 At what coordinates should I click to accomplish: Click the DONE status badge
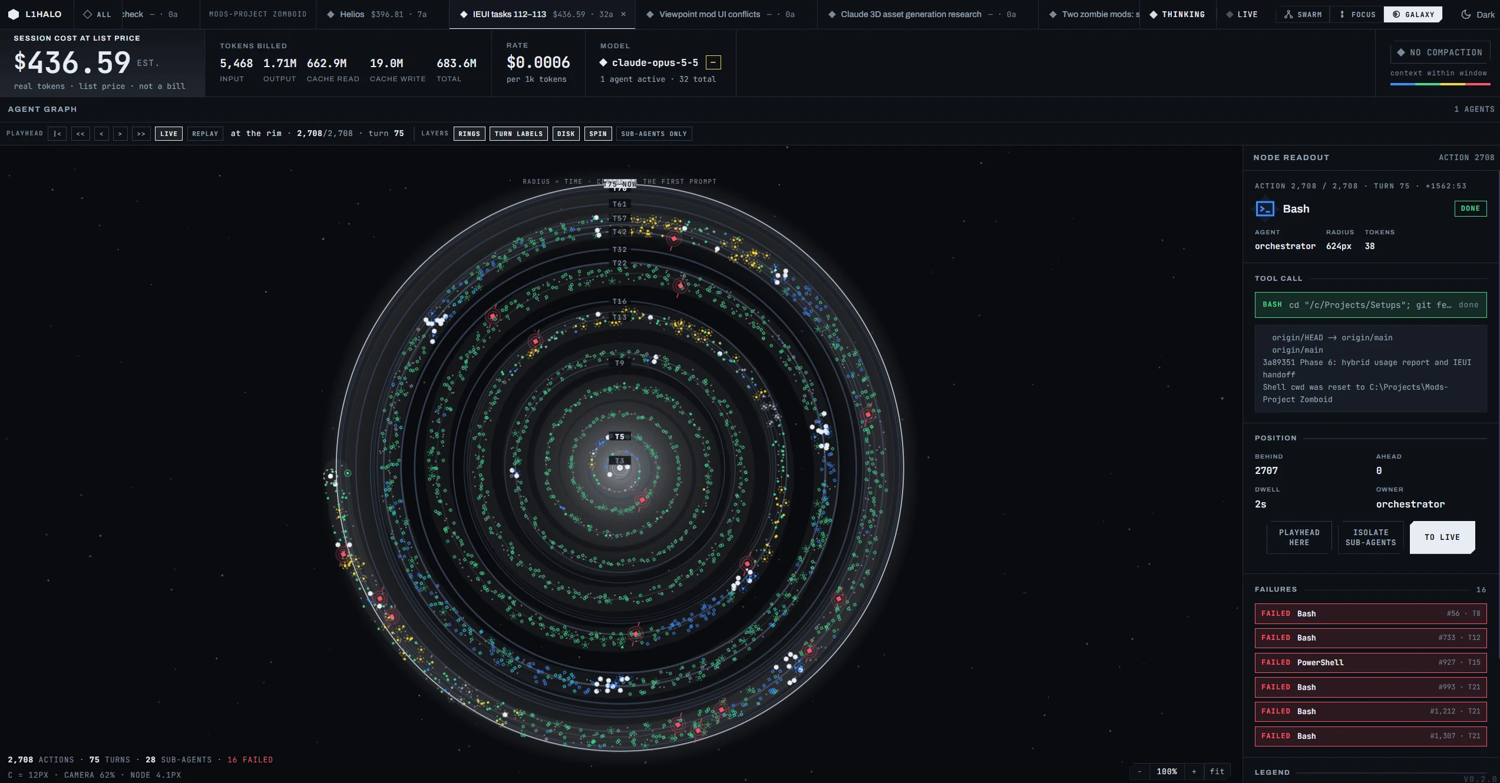(x=1470, y=208)
